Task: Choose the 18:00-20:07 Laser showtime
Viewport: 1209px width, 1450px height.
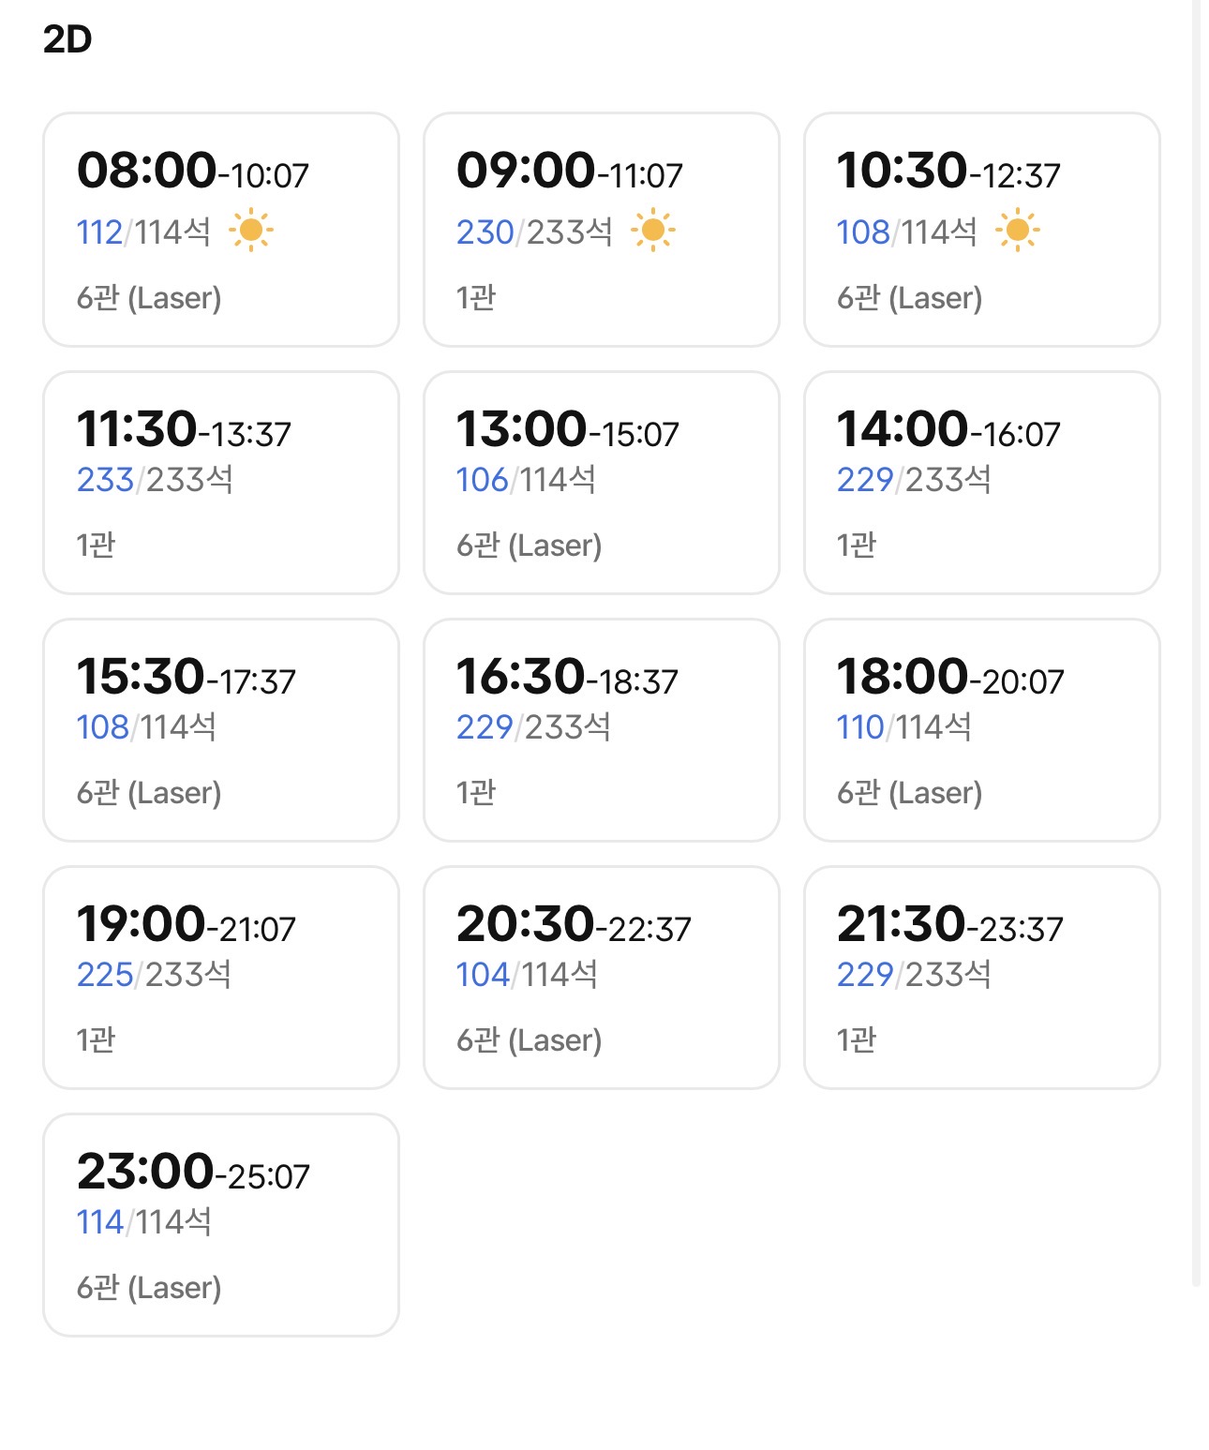Action: tap(981, 730)
